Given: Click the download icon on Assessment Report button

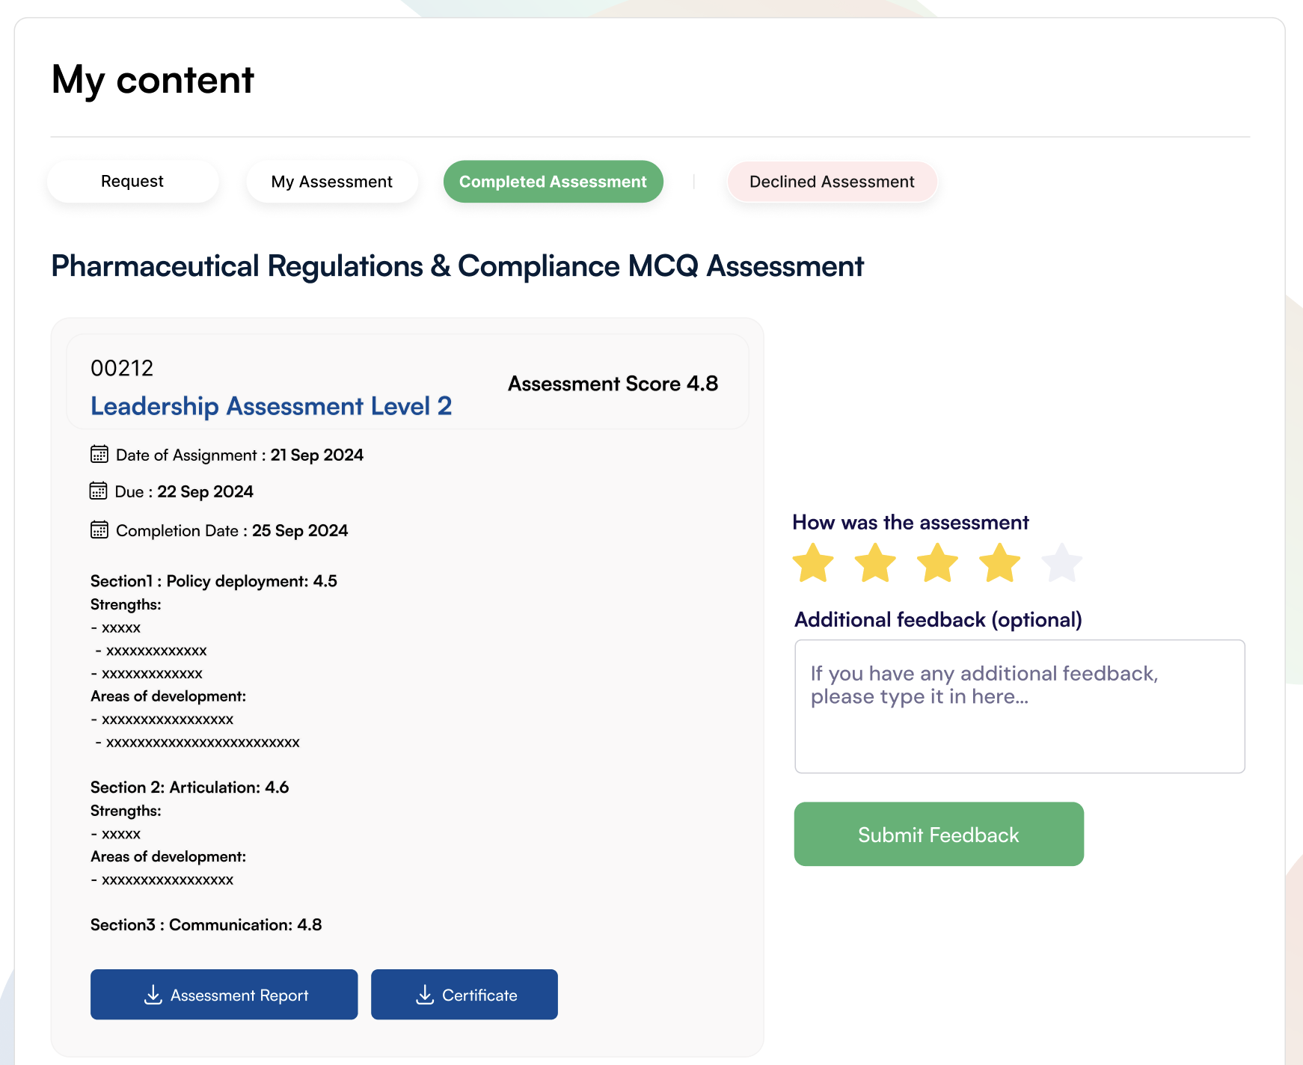Looking at the screenshot, I should [x=153, y=995].
